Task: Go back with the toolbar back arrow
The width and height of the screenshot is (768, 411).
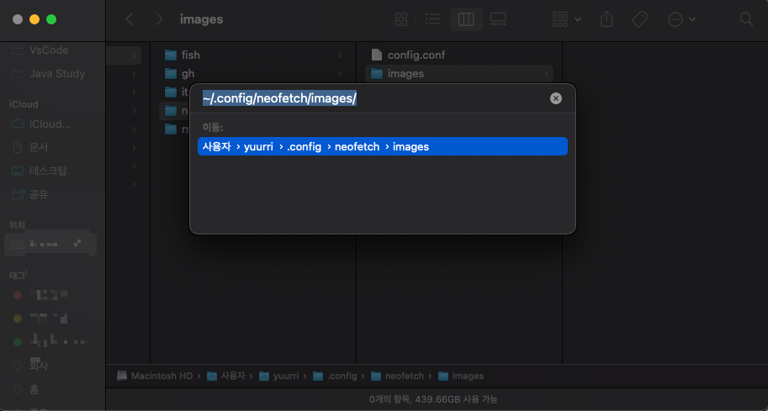Action: (130, 19)
